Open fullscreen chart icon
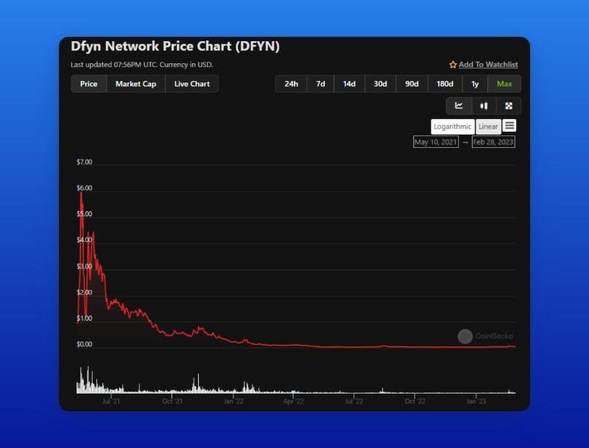Screen dimensions: 589x448 (509, 106)
